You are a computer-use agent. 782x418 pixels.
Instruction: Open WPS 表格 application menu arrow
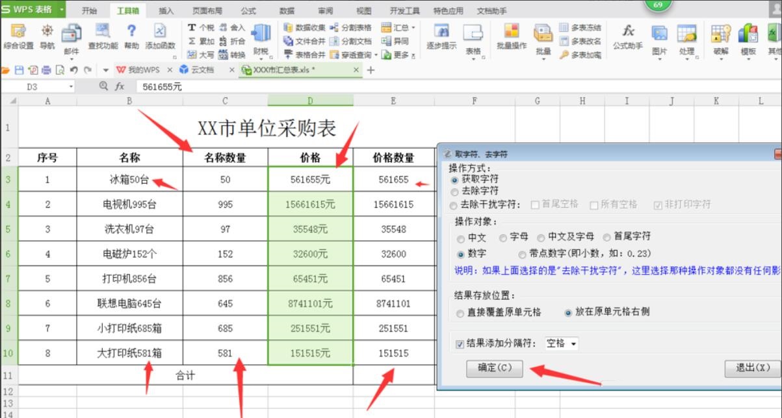pos(61,10)
